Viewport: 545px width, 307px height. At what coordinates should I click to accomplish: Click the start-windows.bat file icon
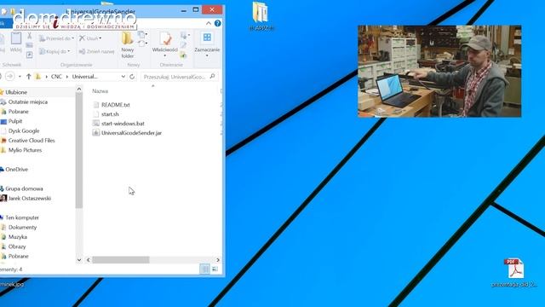pyautogui.click(x=96, y=123)
